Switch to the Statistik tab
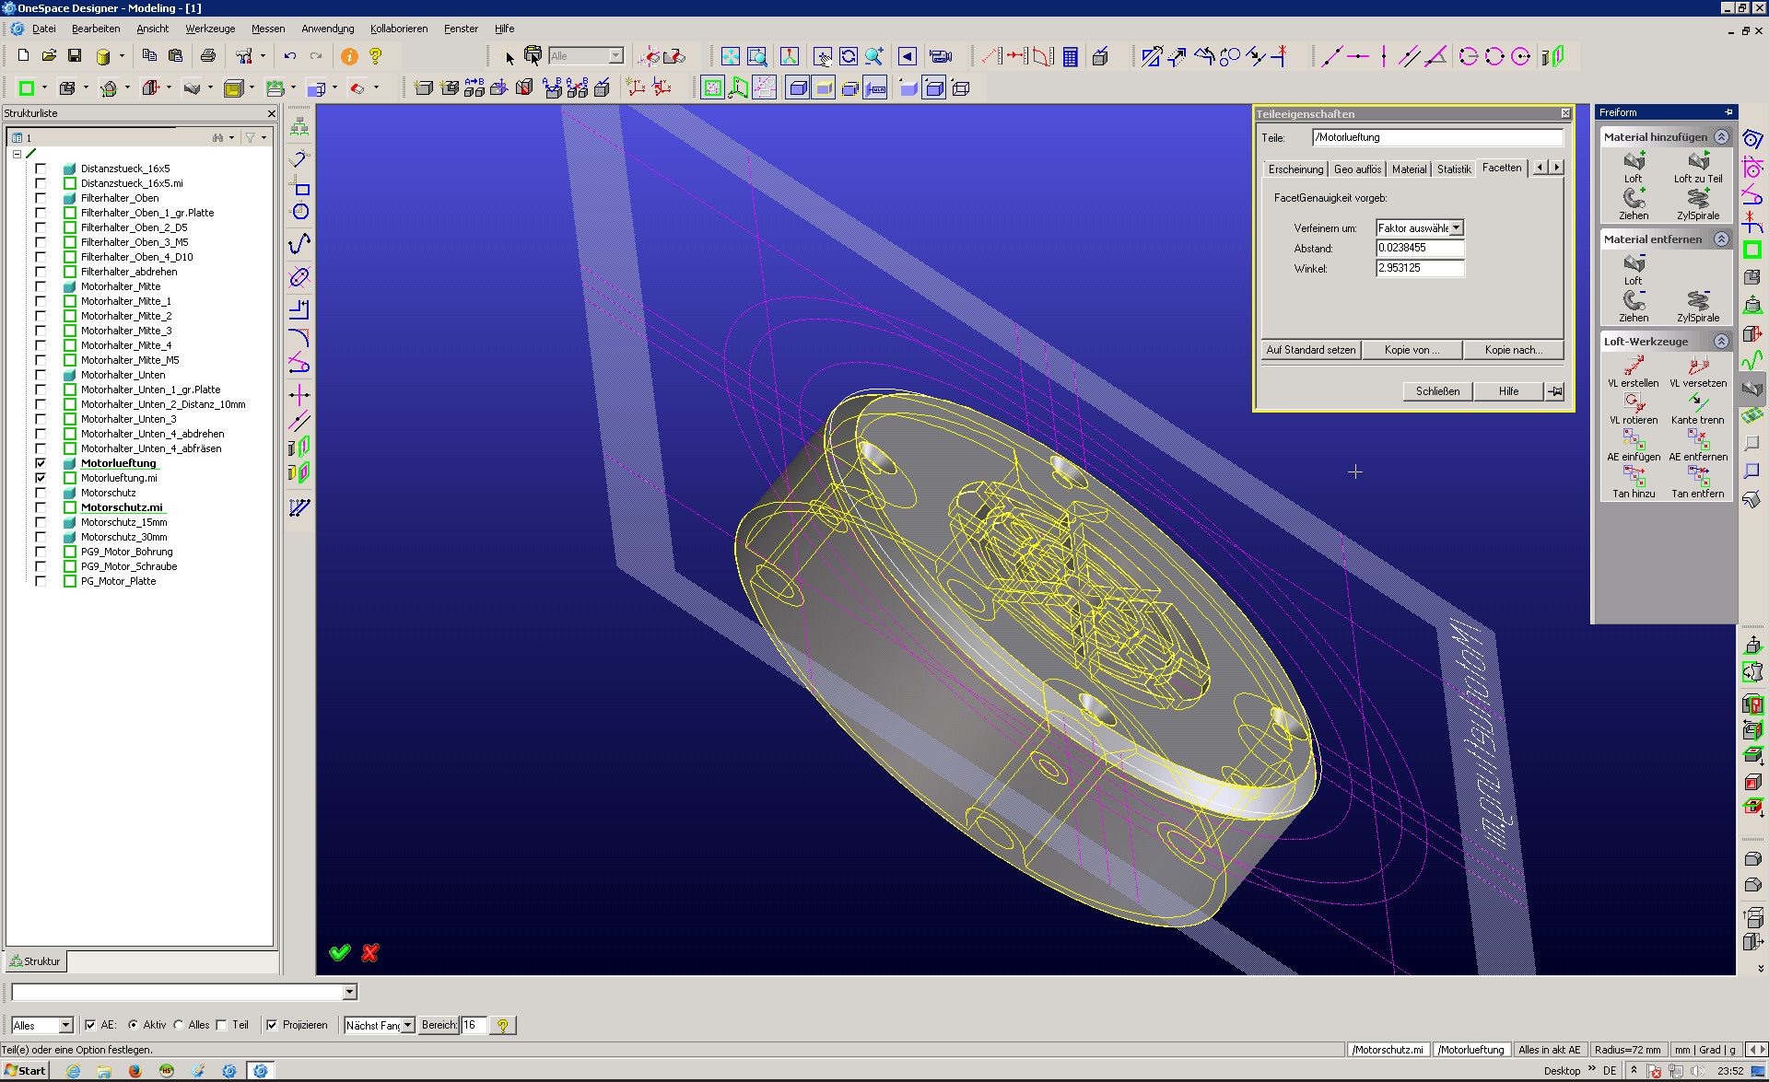Image resolution: width=1769 pixels, height=1082 pixels. tap(1454, 169)
